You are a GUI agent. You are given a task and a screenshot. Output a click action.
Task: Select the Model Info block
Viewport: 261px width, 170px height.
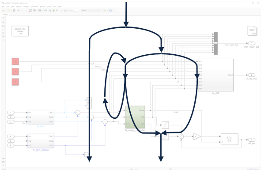(20, 31)
